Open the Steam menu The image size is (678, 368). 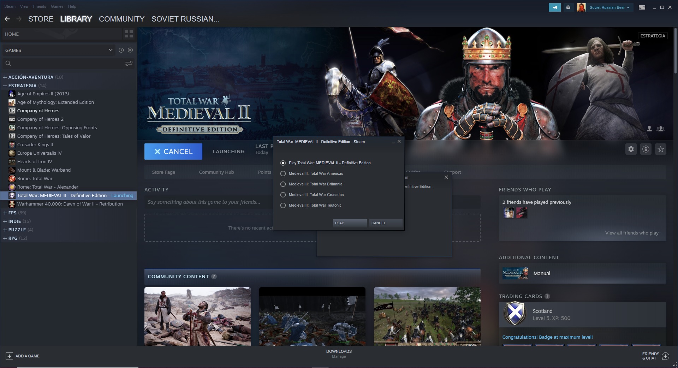pyautogui.click(x=10, y=6)
